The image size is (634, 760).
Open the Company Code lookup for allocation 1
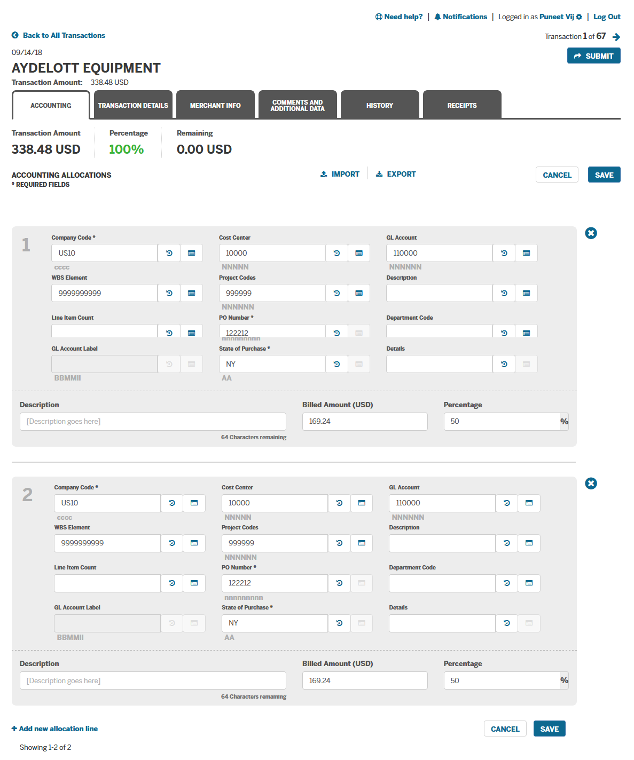191,252
